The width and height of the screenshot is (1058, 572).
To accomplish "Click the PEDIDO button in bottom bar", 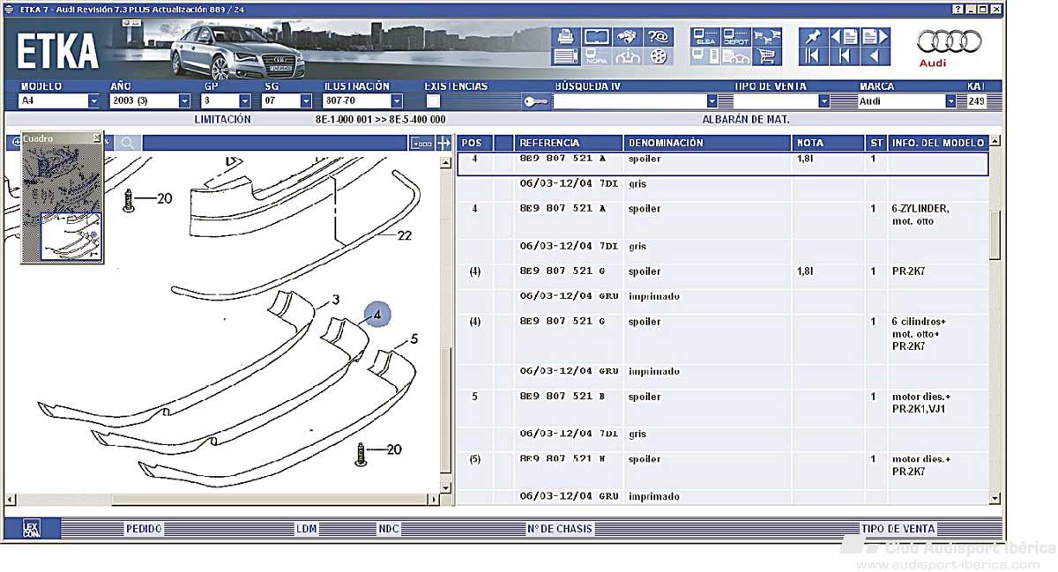I will point(144,529).
